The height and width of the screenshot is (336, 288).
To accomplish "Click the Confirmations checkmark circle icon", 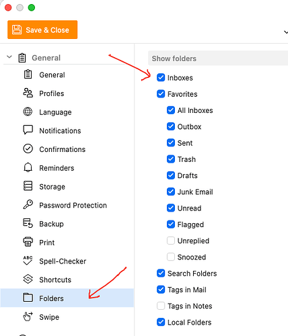I will tap(28, 149).
